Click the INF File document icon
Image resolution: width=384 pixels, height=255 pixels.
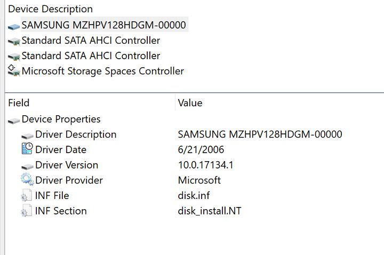tap(27, 196)
